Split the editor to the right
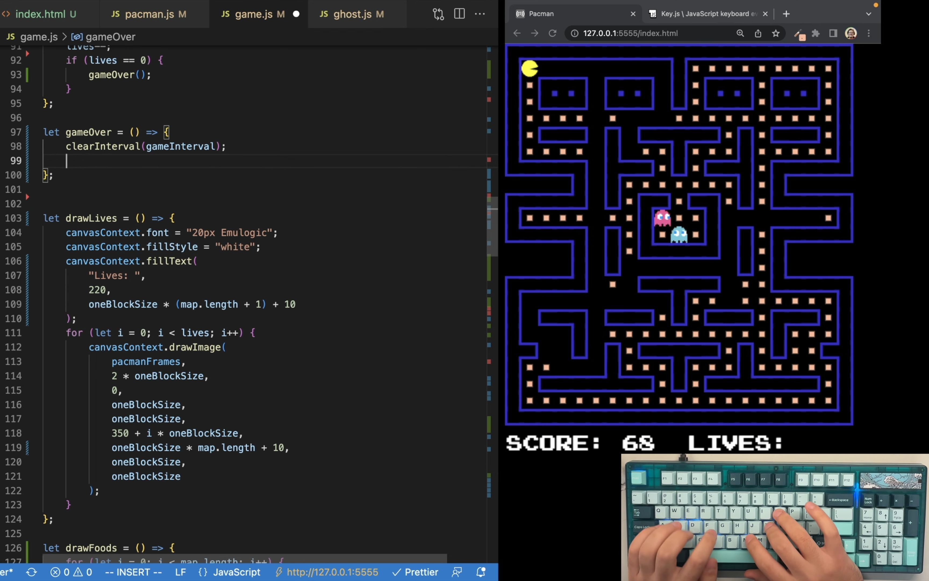The image size is (929, 581). coord(459,14)
